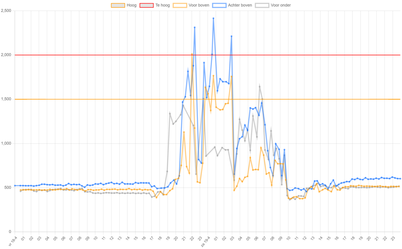Select the tallest orange Voor boven spike

(x=192, y=54)
